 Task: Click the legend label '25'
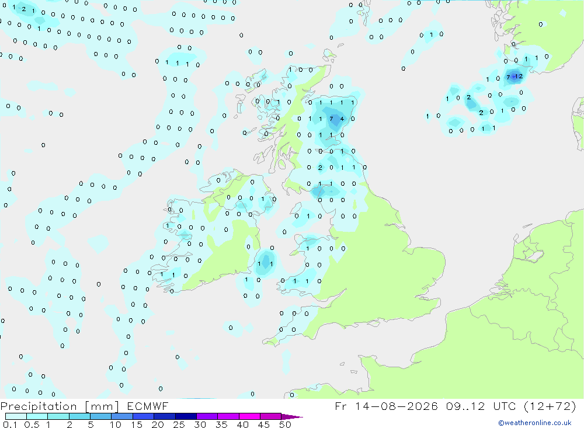[x=179, y=424]
